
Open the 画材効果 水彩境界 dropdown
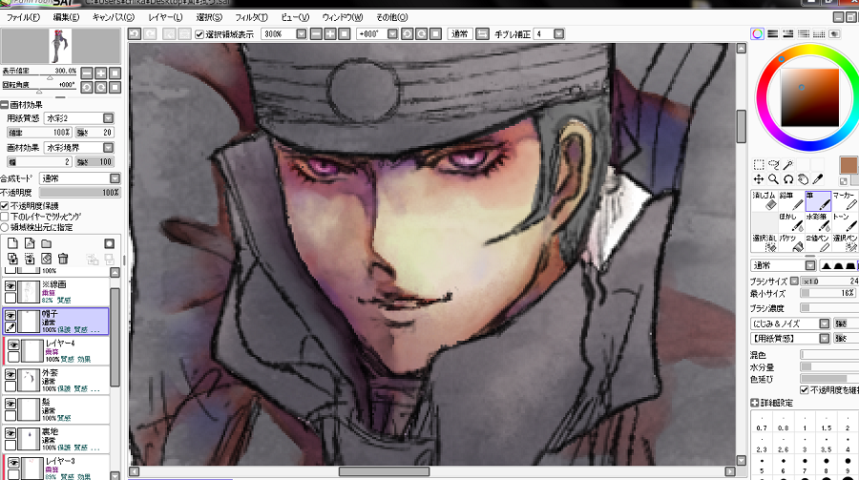coord(109,148)
